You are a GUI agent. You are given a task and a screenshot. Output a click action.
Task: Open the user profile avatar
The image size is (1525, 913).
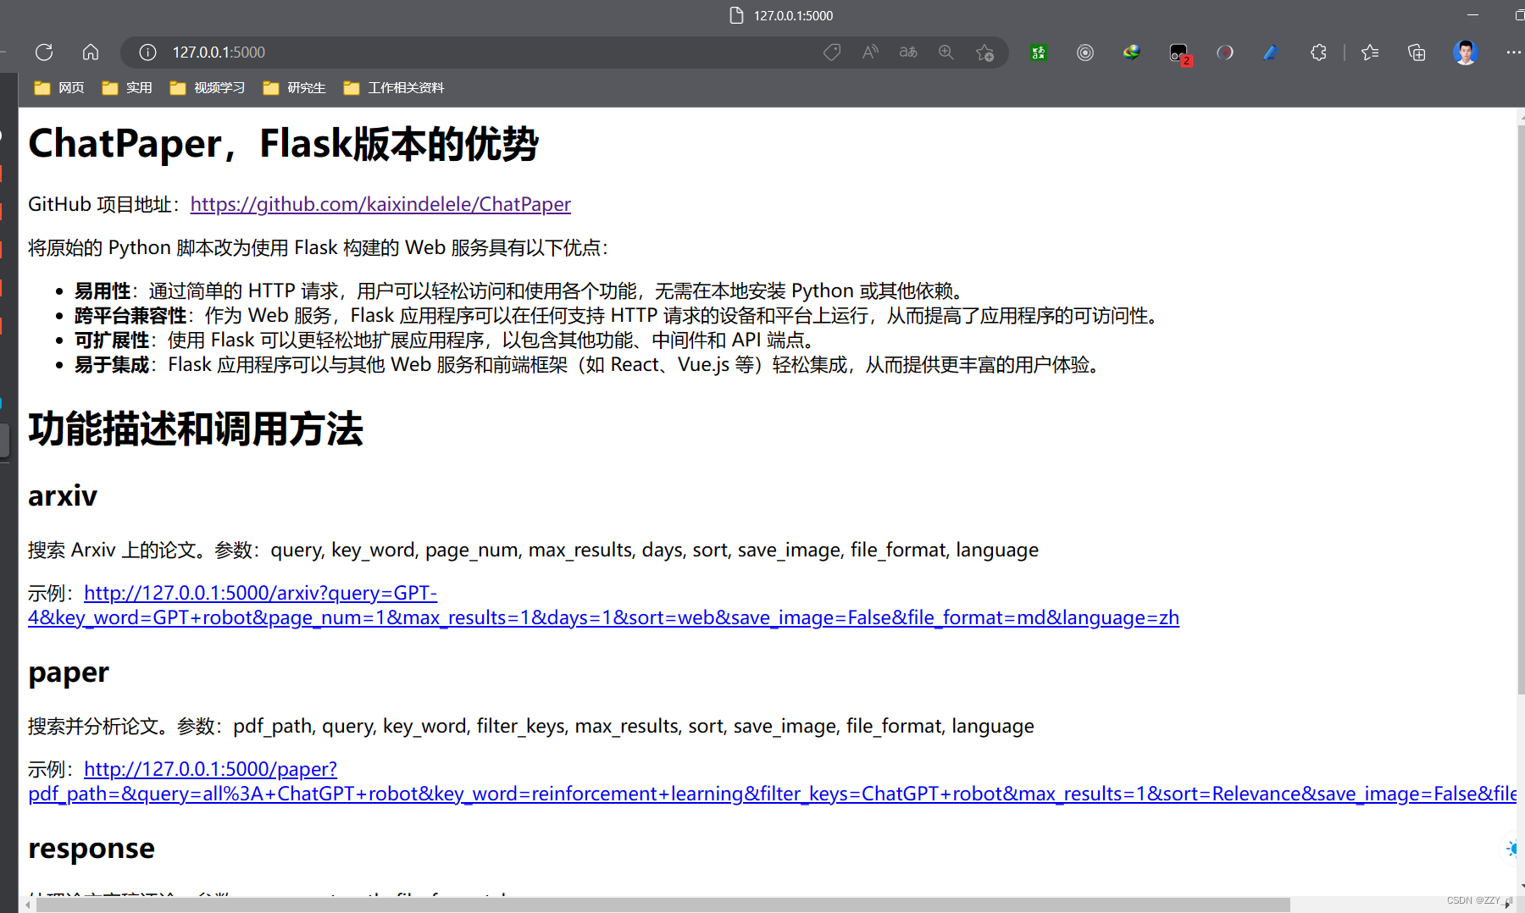click(1465, 53)
